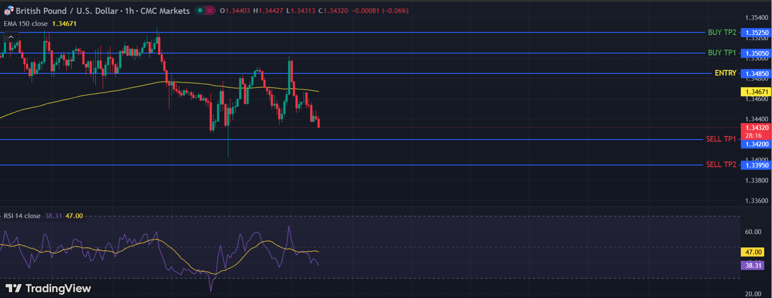Select the yellow ENTRY line label
The image size is (772, 298).
point(725,73)
